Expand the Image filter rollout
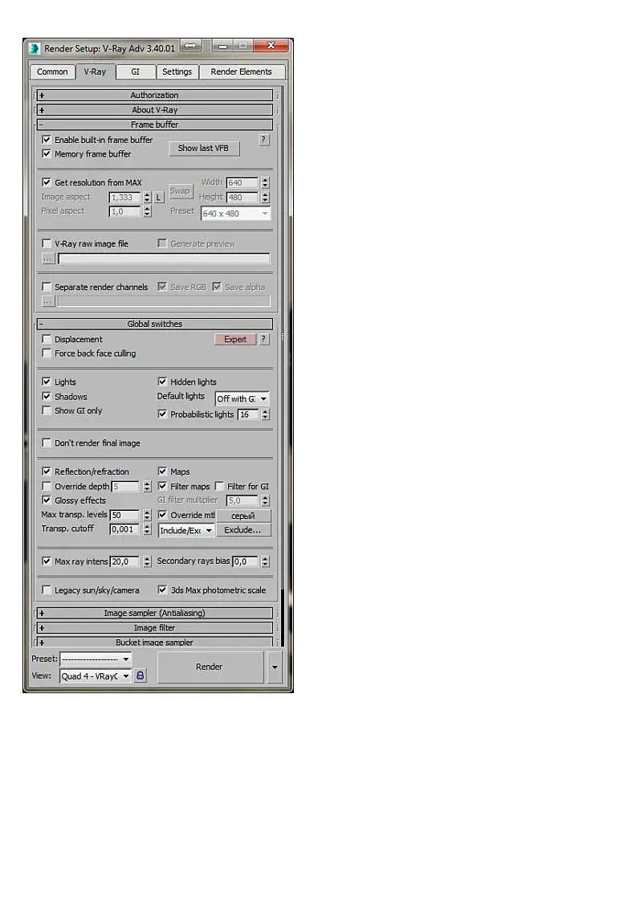The image size is (640, 902). click(155, 627)
